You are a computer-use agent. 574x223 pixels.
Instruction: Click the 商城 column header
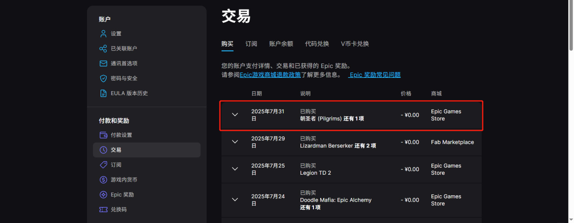pyautogui.click(x=436, y=93)
